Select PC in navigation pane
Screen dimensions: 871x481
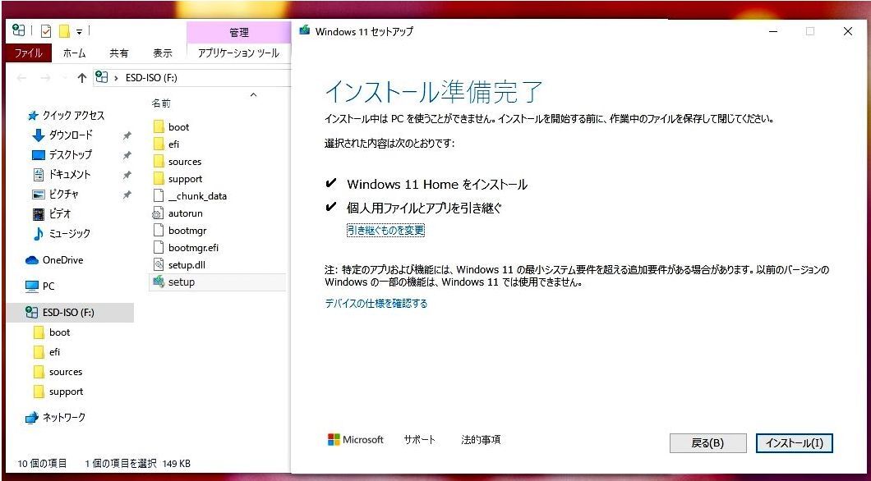click(x=40, y=286)
